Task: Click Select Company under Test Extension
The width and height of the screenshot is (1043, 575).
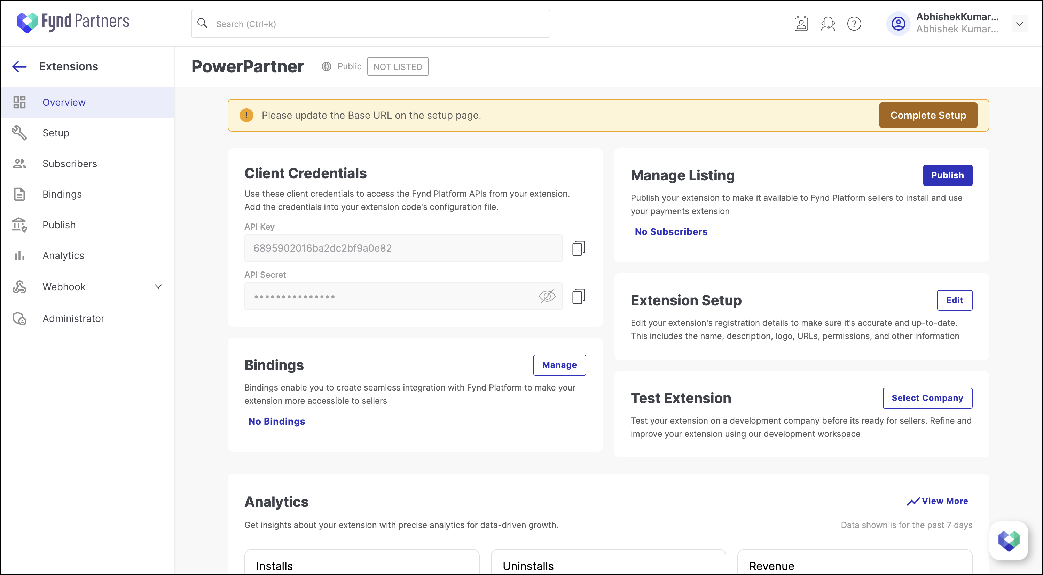Action: click(x=927, y=398)
